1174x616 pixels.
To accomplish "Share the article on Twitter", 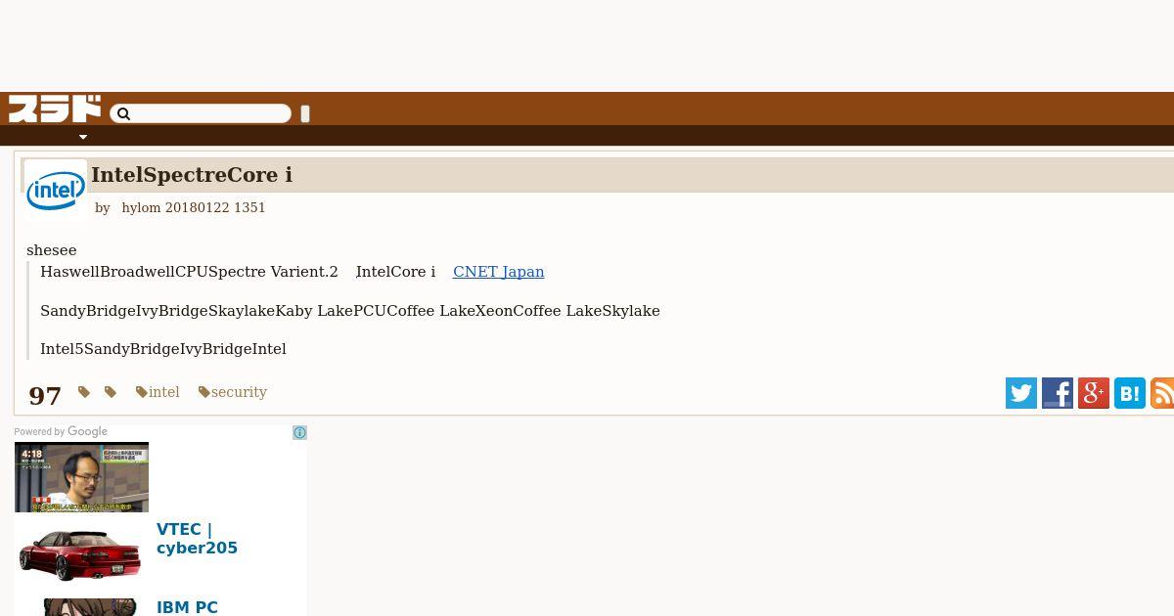I will (1021, 393).
